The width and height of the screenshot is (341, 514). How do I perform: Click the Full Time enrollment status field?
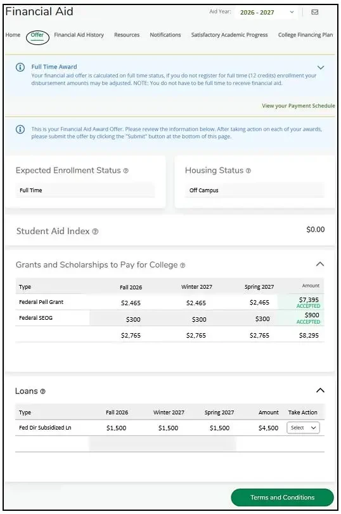[85, 190]
